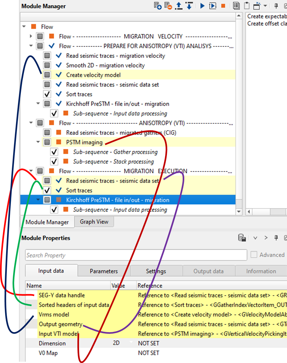The height and width of the screenshot is (363, 287).
Task: Select Input VTI model property row
Action: click(156, 334)
